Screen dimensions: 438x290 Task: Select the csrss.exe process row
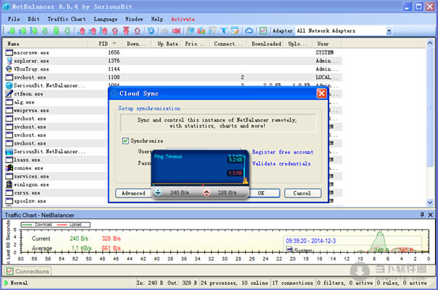point(56,192)
